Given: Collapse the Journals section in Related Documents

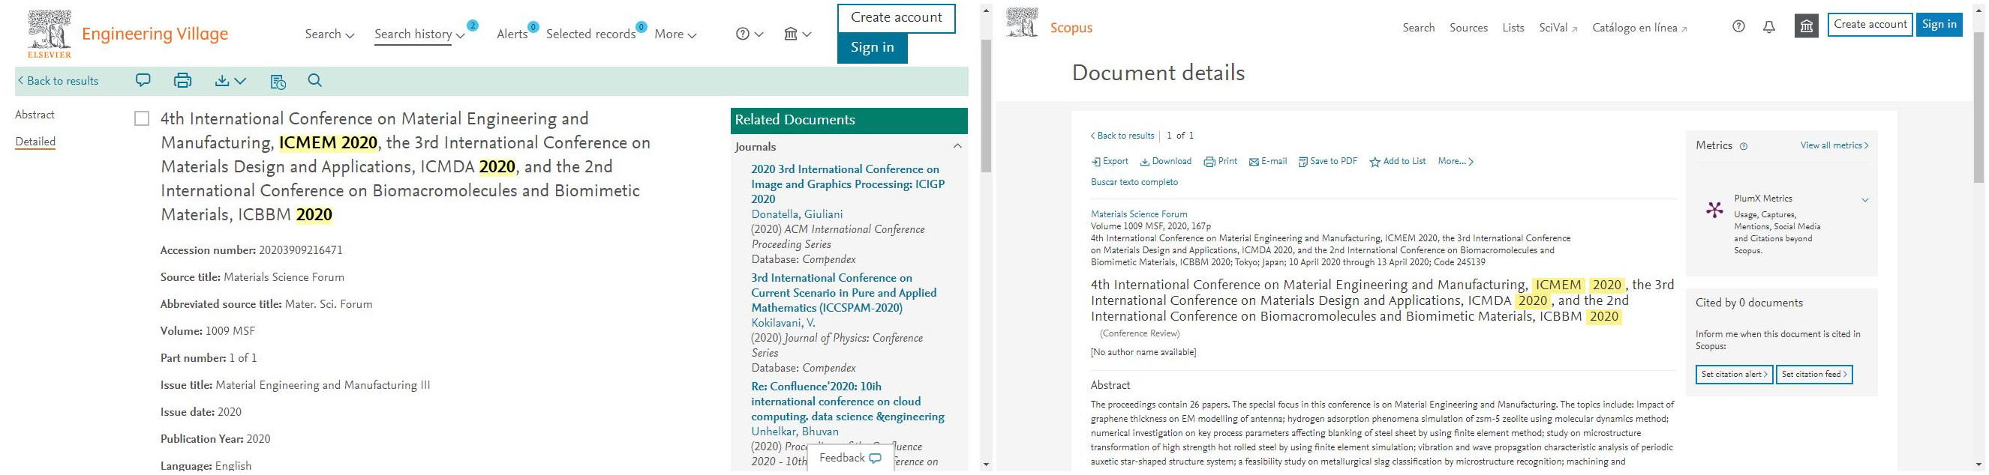Looking at the screenshot, I should [x=957, y=147].
